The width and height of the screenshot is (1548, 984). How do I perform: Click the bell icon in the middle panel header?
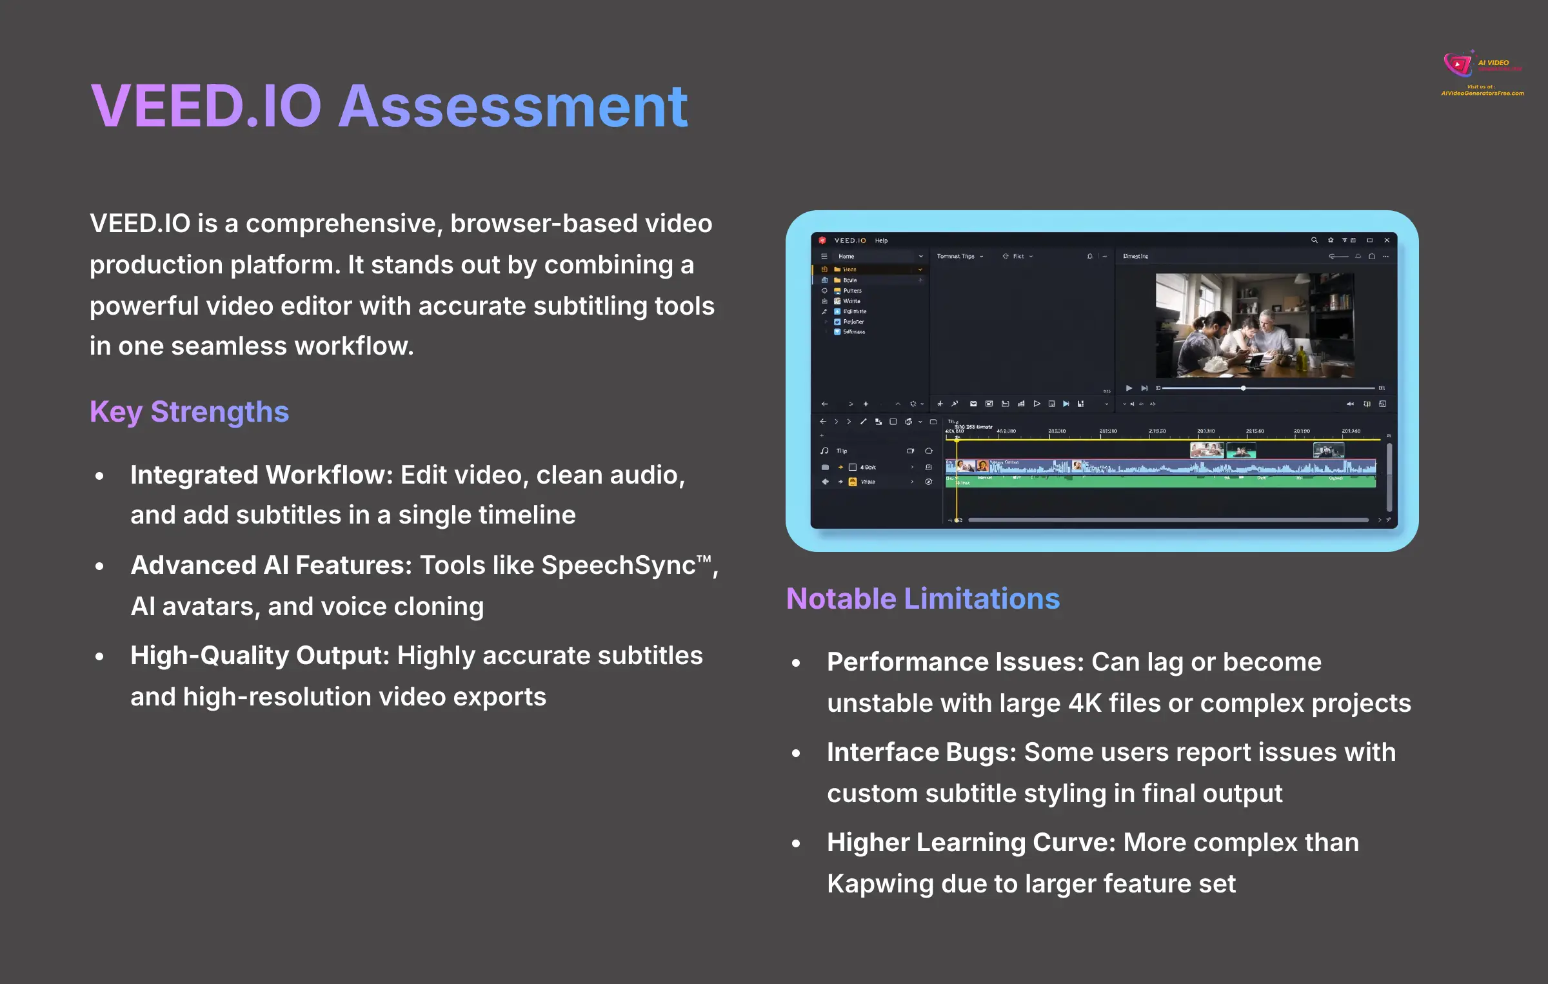pos(1090,257)
